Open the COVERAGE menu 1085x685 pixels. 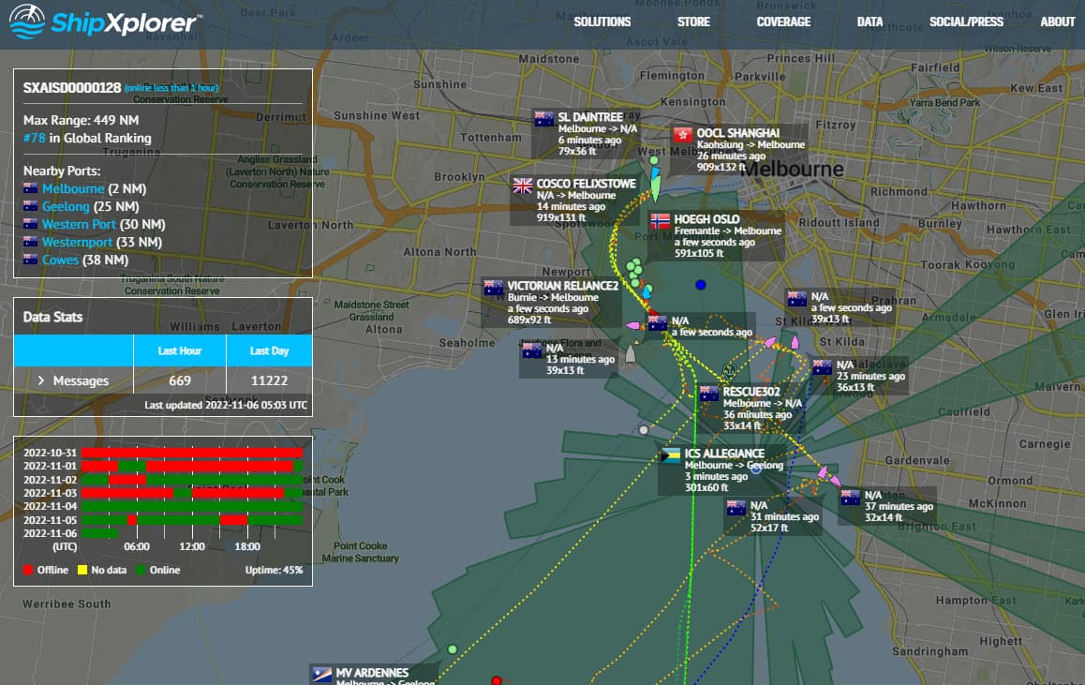click(783, 22)
